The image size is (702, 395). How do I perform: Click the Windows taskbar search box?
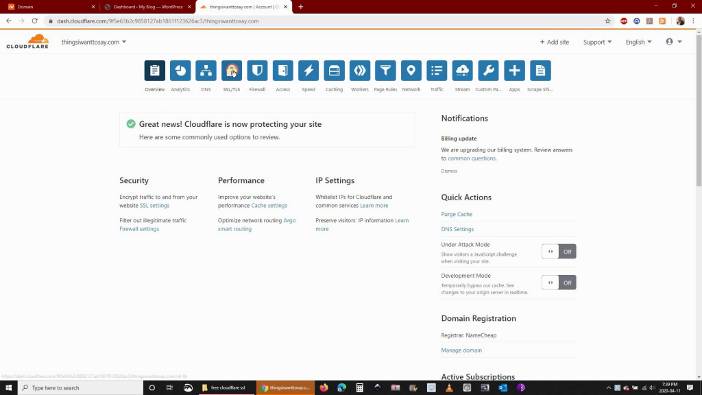81,387
